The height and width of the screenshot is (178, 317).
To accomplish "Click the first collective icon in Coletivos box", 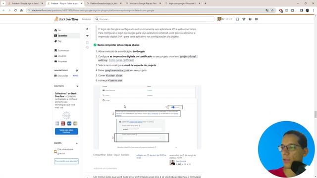I will pos(57,123).
